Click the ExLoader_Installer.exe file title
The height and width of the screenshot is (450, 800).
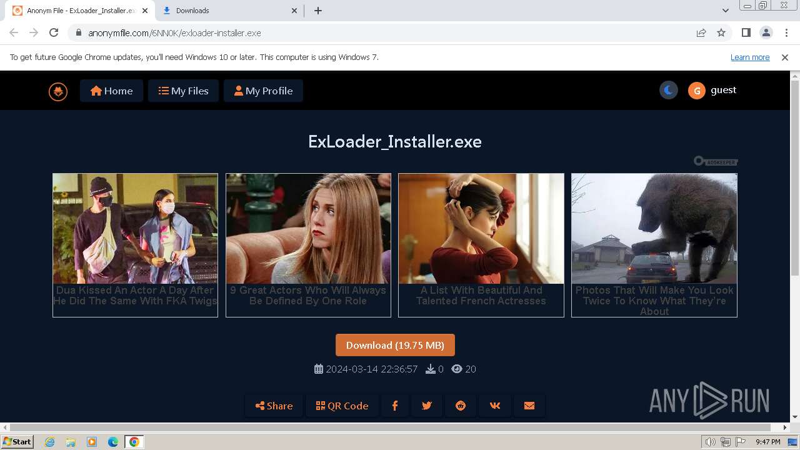point(395,141)
